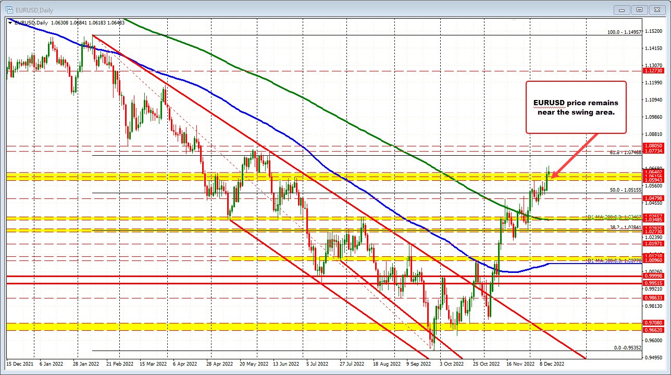
Task: Click the red 1.08050 price level tag
Action: pyautogui.click(x=653, y=146)
